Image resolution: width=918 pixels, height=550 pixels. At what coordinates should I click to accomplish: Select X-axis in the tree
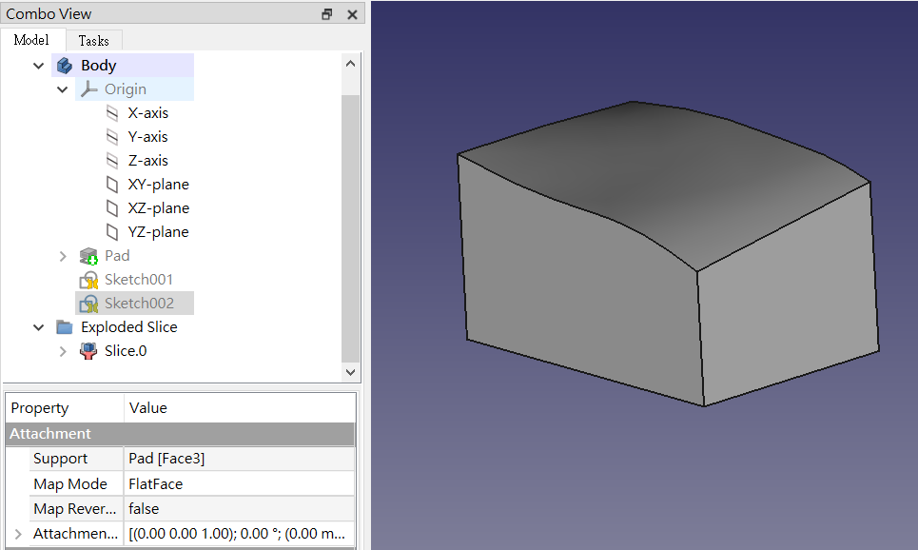[x=148, y=113]
